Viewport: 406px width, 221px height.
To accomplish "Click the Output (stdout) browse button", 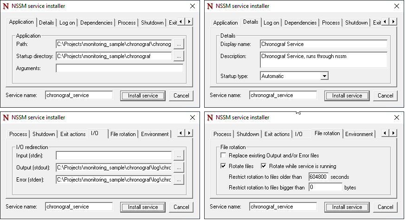I will [179, 168].
